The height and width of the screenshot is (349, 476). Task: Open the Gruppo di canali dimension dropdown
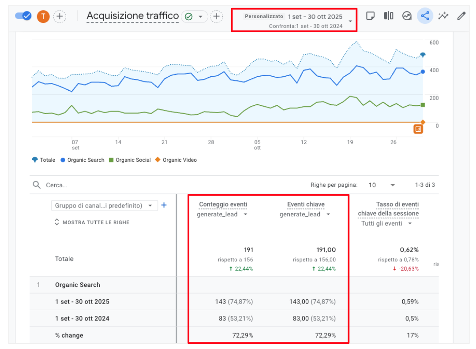coord(104,206)
